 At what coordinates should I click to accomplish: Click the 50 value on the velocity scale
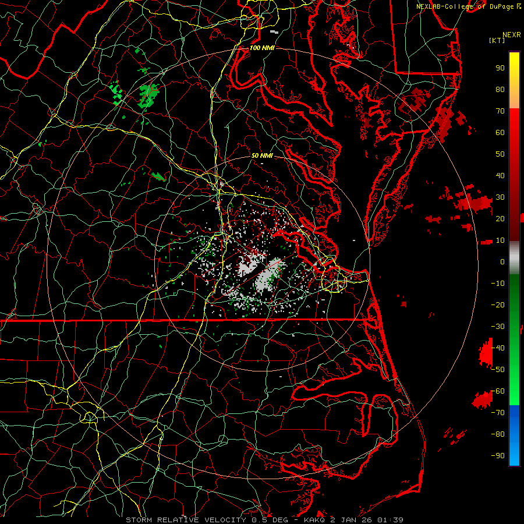tap(500, 154)
